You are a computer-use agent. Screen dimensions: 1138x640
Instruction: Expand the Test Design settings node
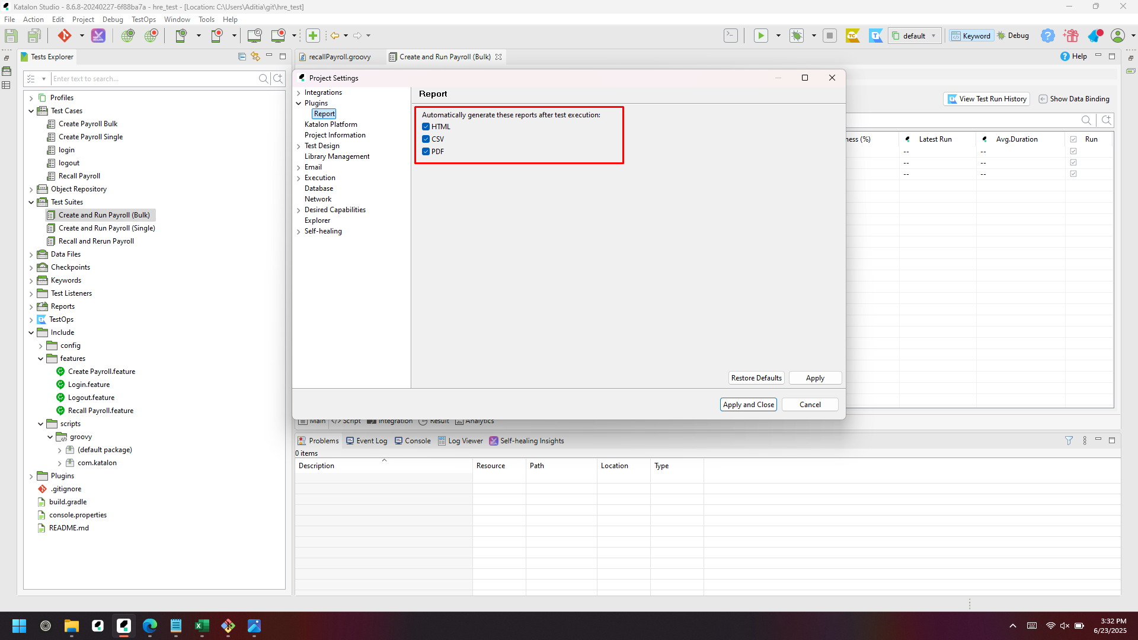[299, 146]
